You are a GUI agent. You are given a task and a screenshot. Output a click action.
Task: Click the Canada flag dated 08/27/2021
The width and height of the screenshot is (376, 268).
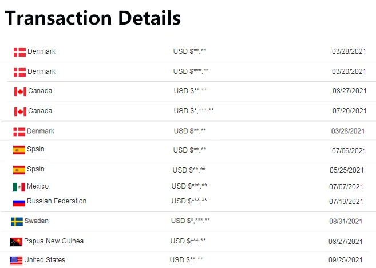(x=21, y=91)
